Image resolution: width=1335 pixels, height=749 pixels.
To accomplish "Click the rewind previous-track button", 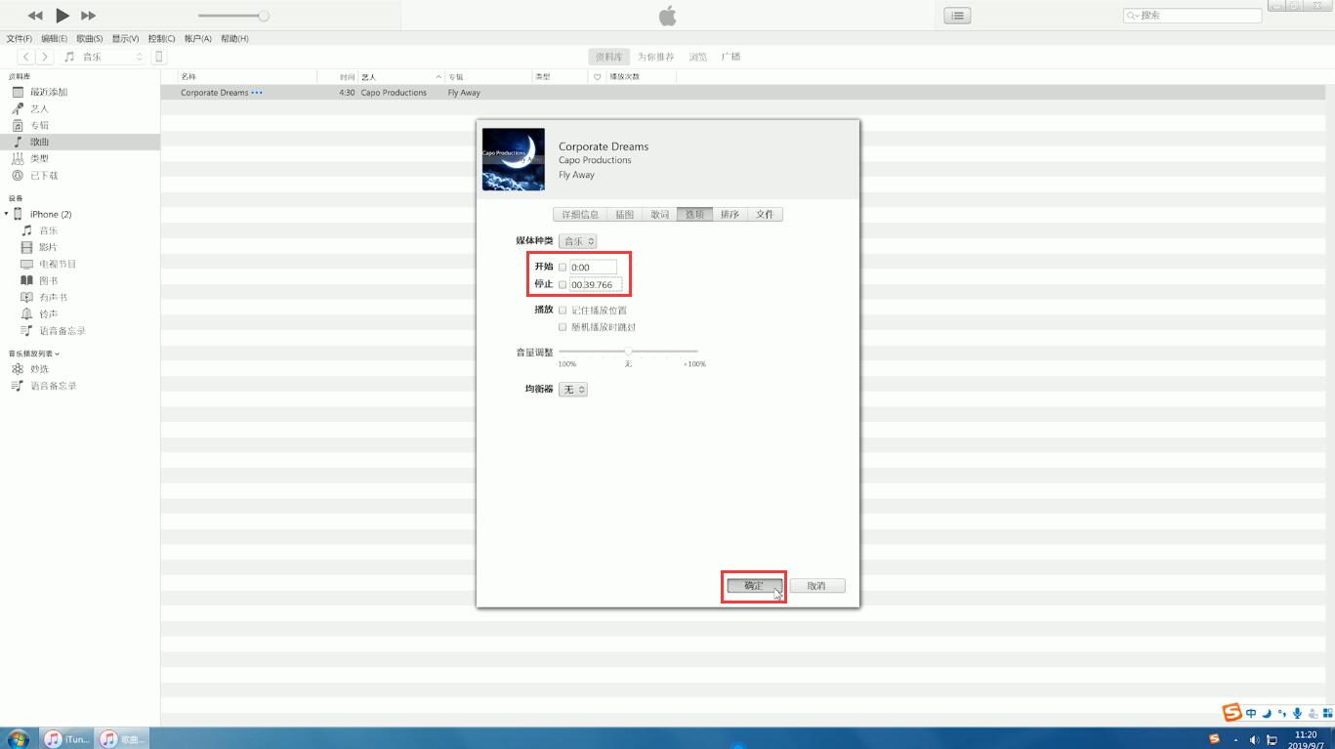I will click(x=35, y=16).
